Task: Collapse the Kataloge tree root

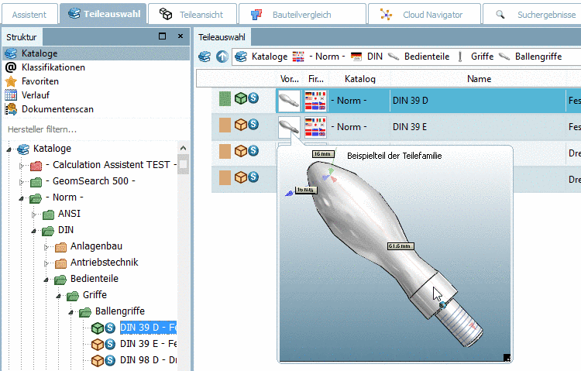Action: click(9, 149)
